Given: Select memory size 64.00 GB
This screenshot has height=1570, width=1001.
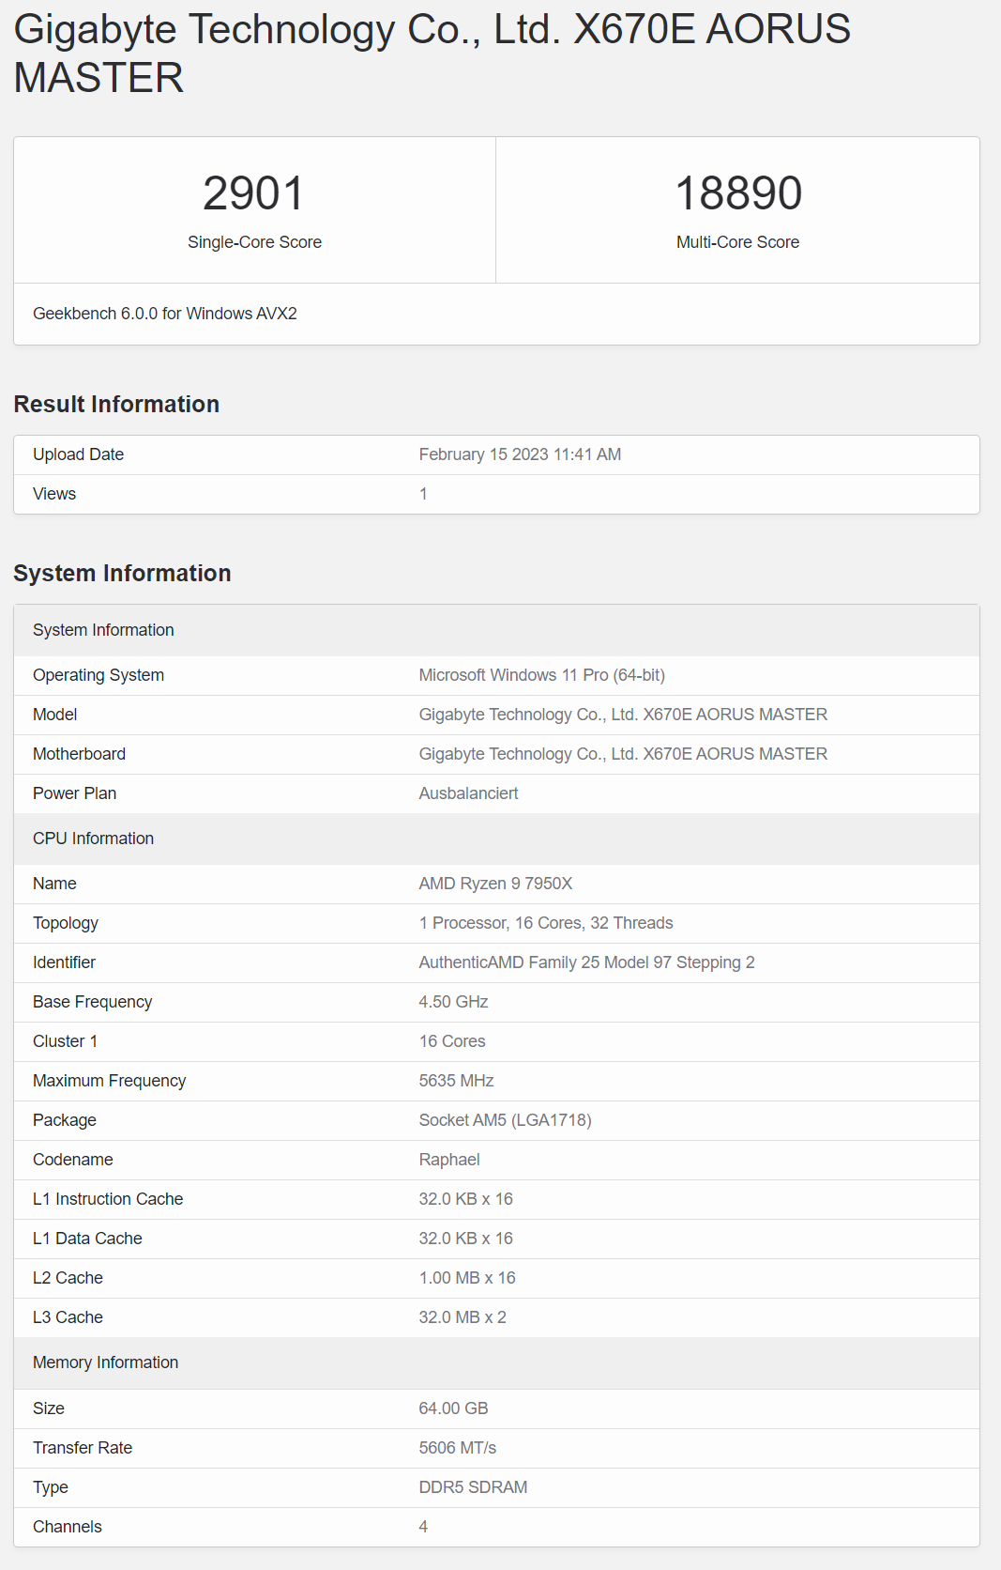Looking at the screenshot, I should click(x=453, y=1408).
